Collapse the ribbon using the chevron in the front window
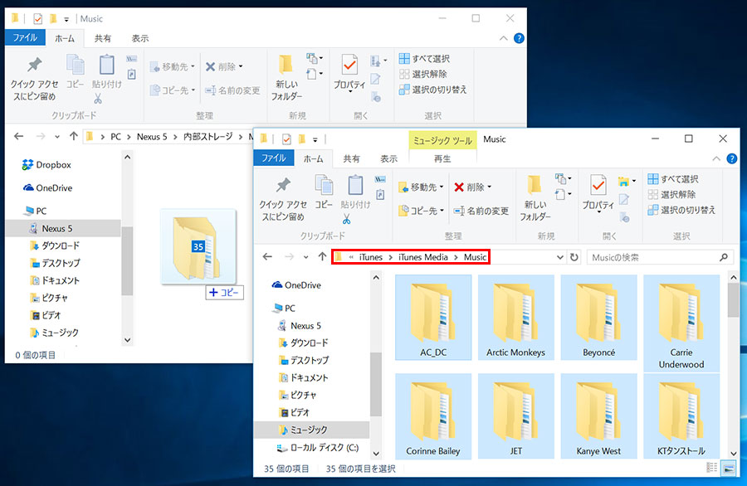This screenshot has height=486, width=747. point(716,158)
